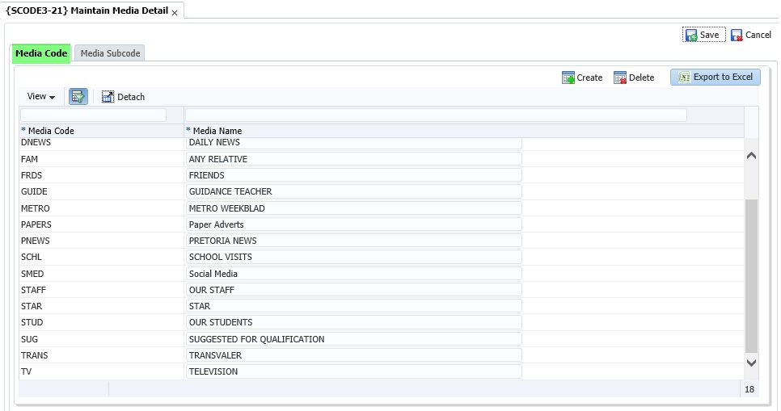Open the View dropdown menu

coord(40,97)
